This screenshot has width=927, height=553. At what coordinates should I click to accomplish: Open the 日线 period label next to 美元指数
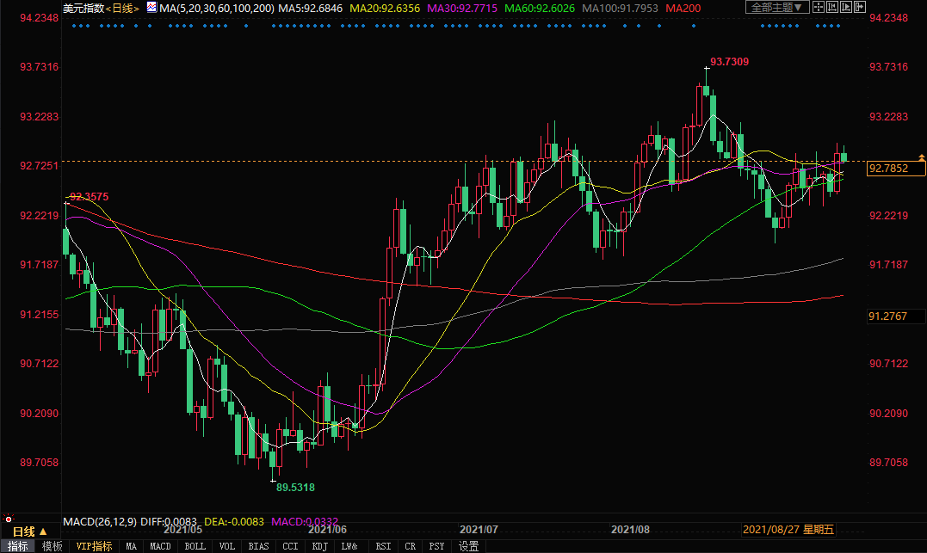122,8
